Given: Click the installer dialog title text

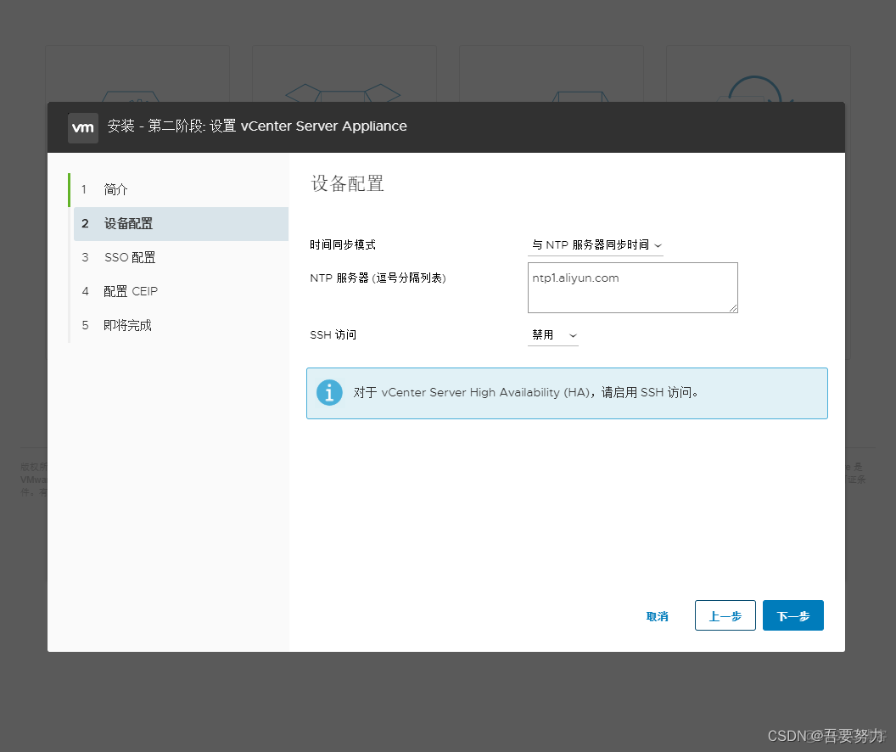Looking at the screenshot, I should [x=257, y=126].
